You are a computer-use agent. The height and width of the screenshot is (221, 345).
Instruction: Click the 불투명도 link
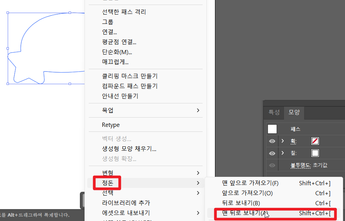click(301, 165)
